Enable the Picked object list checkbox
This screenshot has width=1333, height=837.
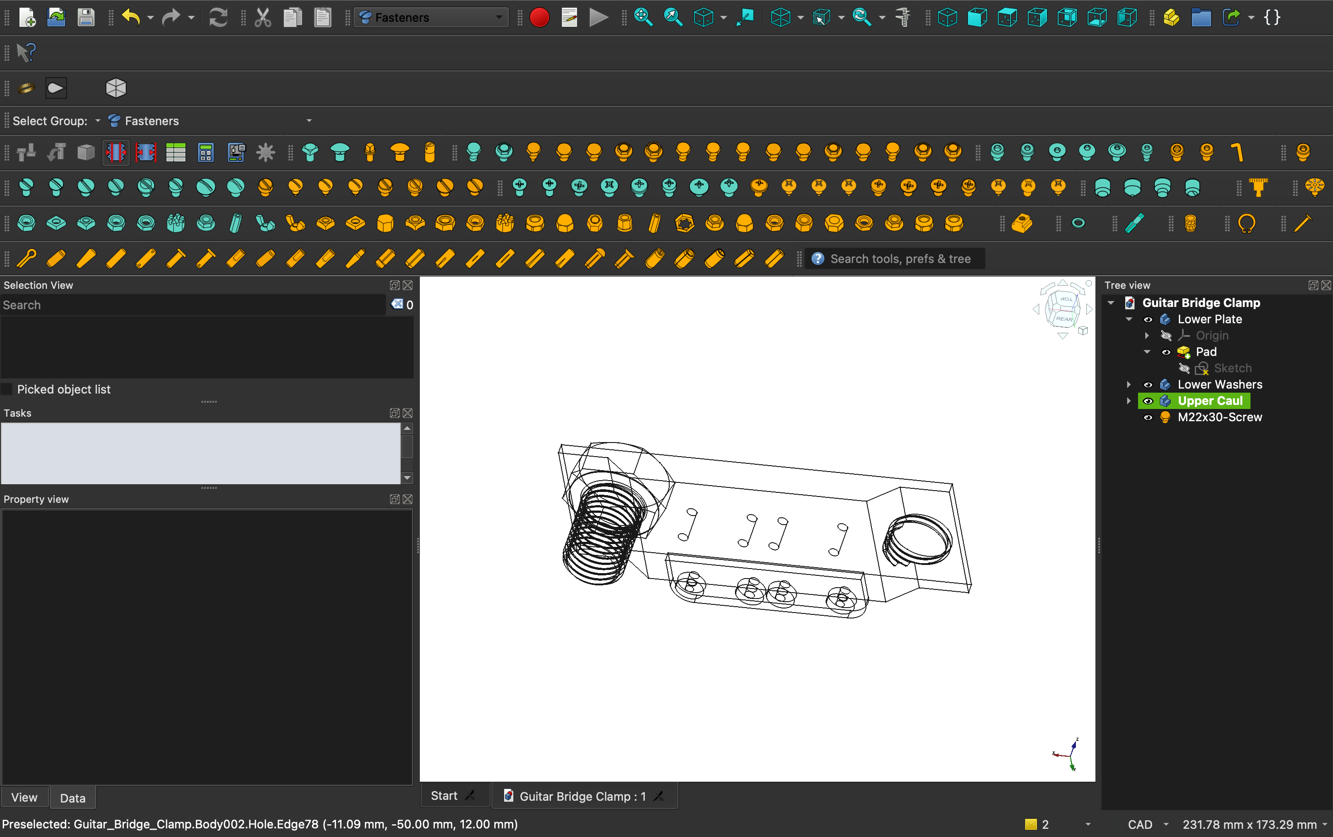[8, 389]
